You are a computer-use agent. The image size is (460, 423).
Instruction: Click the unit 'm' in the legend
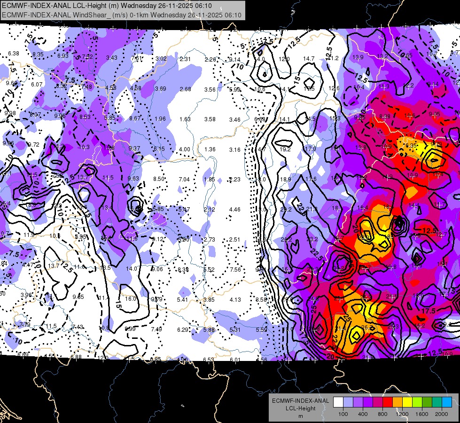tap(300, 416)
